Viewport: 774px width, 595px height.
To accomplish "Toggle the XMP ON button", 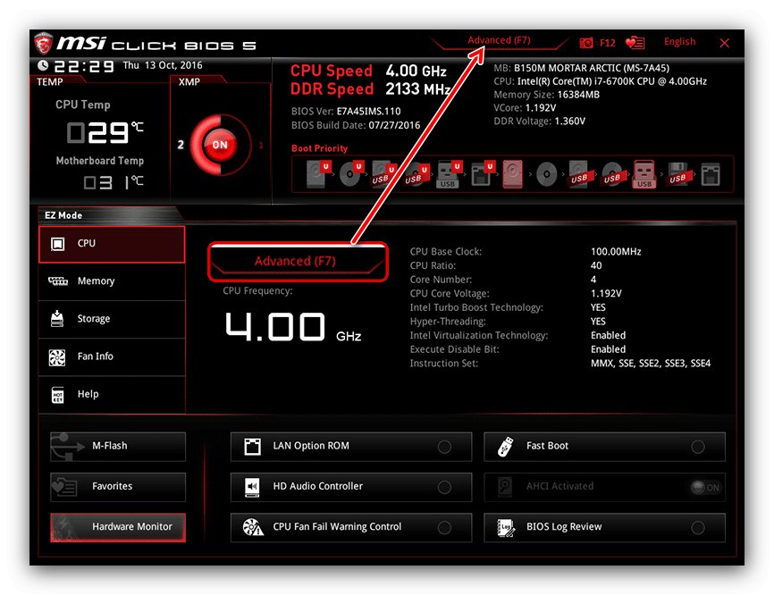I will [x=220, y=145].
